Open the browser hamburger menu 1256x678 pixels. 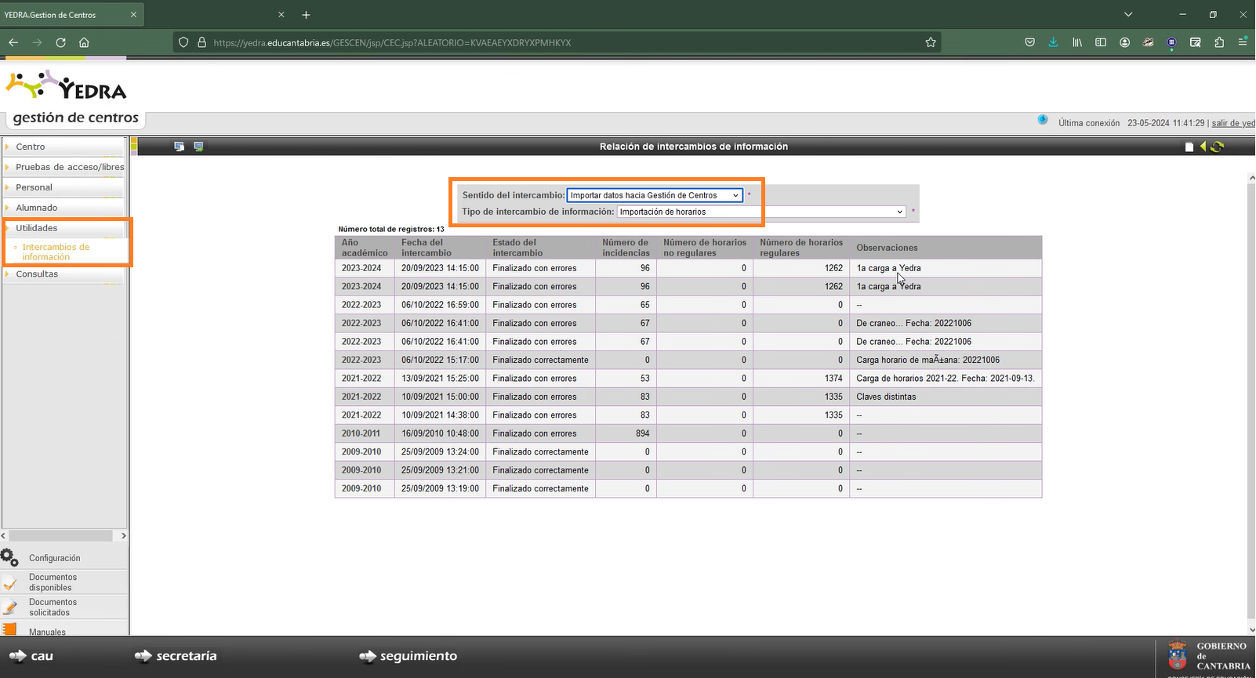pos(1243,42)
